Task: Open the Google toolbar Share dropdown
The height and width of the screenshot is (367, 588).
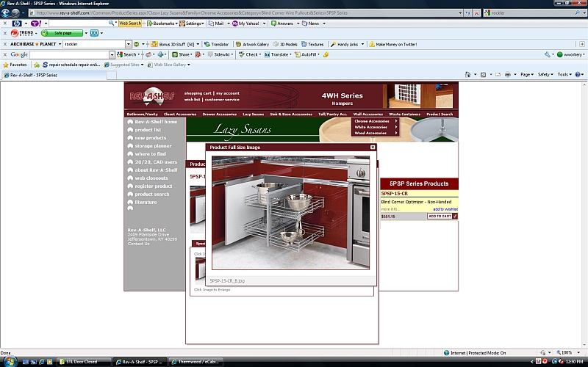Action: click(182, 54)
